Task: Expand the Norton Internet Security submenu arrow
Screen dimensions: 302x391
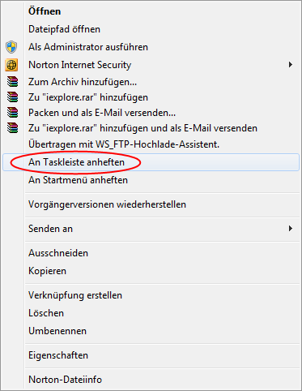Action: click(291, 65)
